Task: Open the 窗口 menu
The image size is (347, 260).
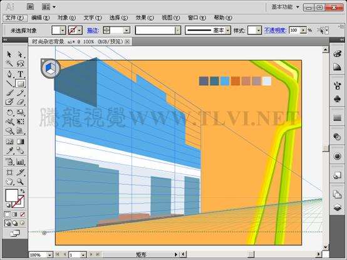Action: pos(197,18)
